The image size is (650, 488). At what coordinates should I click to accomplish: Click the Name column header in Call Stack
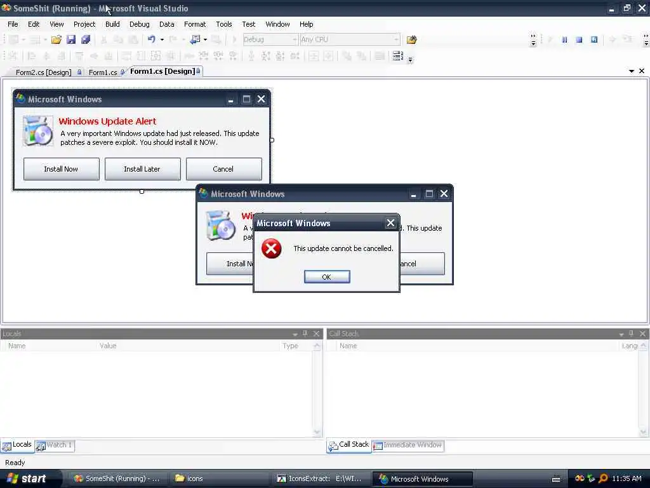[x=348, y=346]
